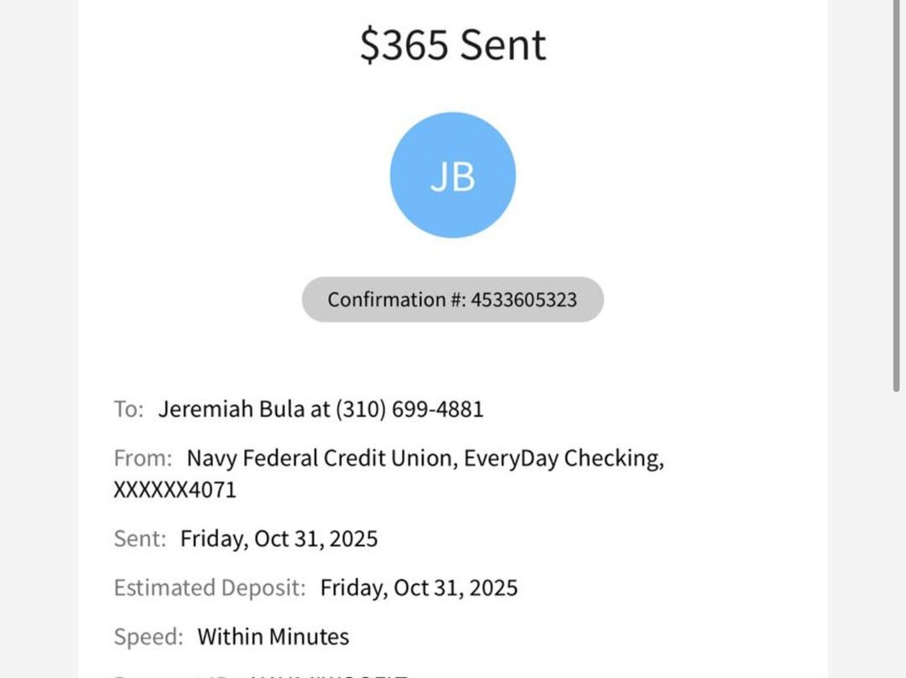The width and height of the screenshot is (906, 678).
Task: Click the To: field label
Action: (x=128, y=409)
